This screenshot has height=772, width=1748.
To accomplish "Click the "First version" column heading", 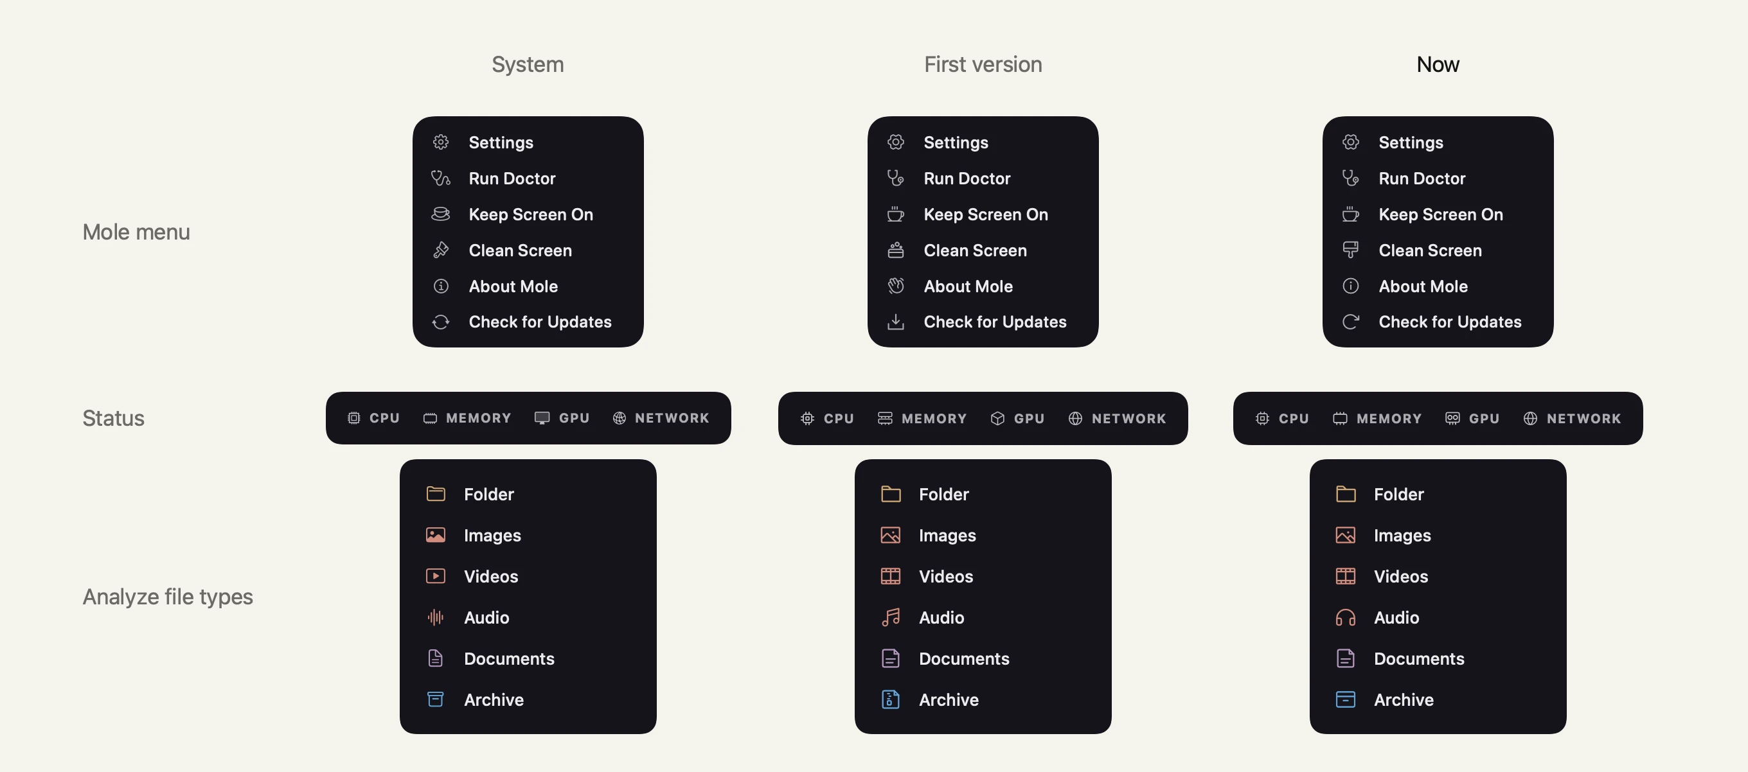I will point(983,64).
